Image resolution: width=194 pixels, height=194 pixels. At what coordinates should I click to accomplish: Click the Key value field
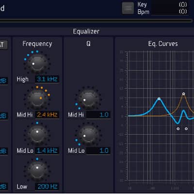click(170, 4)
